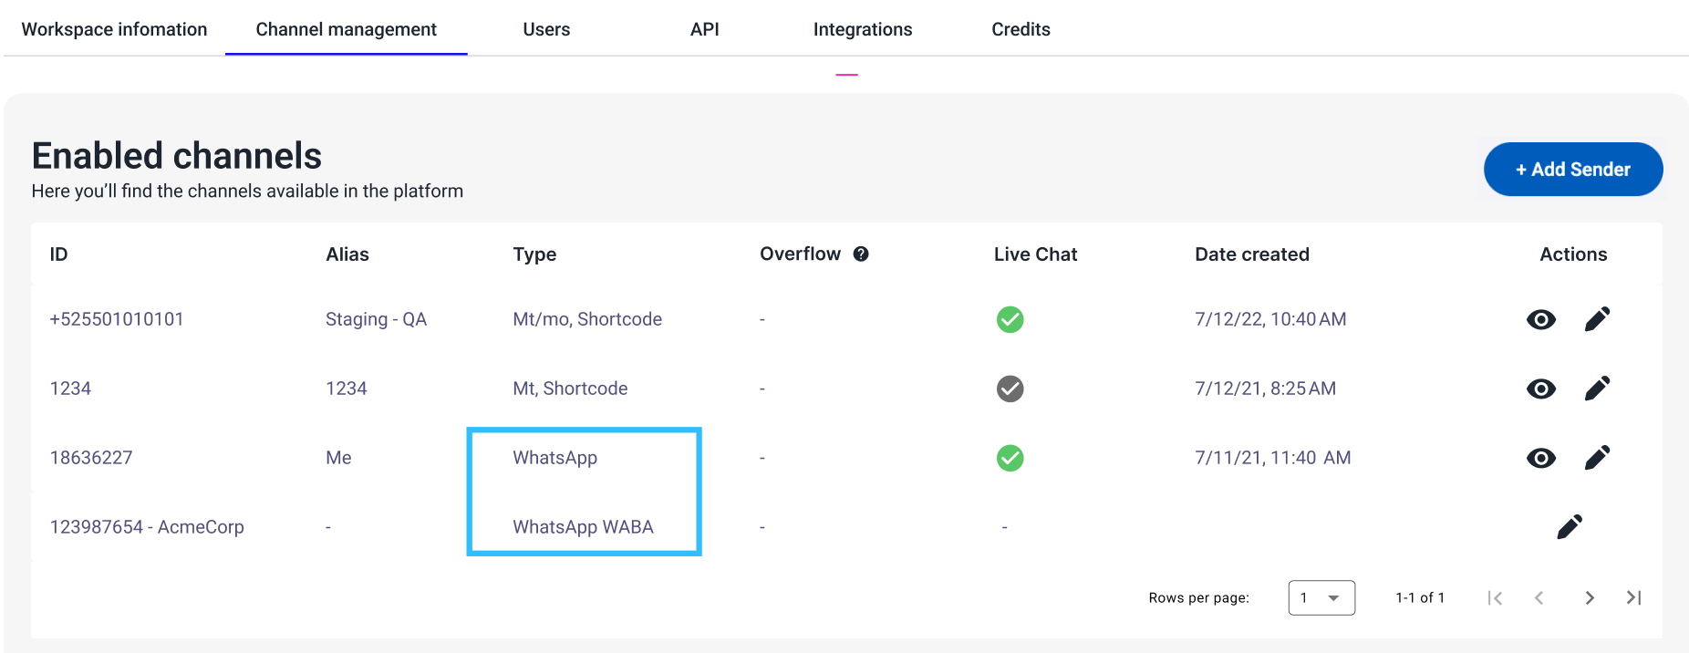
Task: Jump to the first page of channels
Action: (x=1495, y=597)
